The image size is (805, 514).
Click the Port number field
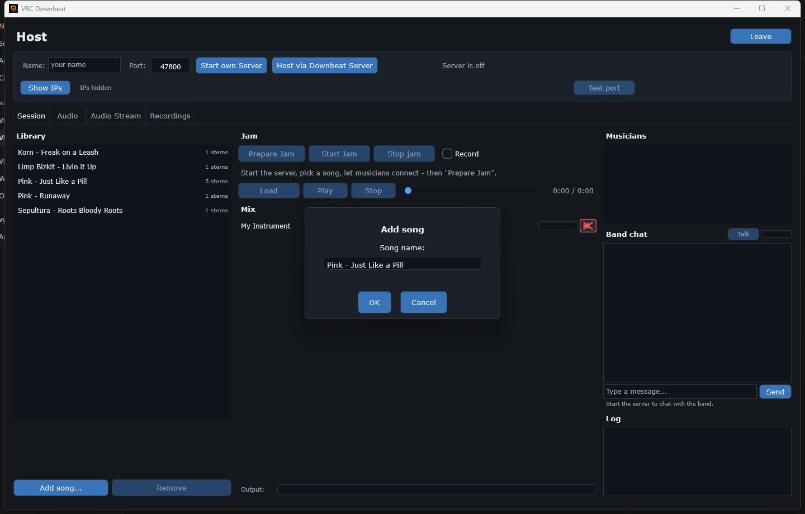171,66
